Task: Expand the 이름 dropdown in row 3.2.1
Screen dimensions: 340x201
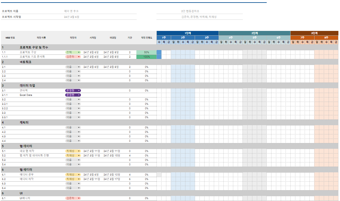Action: 73,104
